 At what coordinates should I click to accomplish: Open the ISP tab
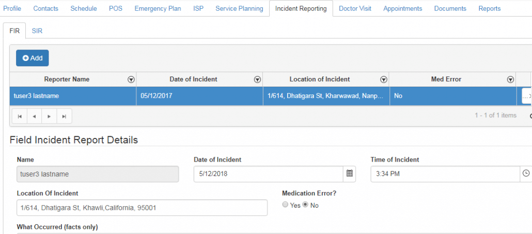pyautogui.click(x=198, y=8)
